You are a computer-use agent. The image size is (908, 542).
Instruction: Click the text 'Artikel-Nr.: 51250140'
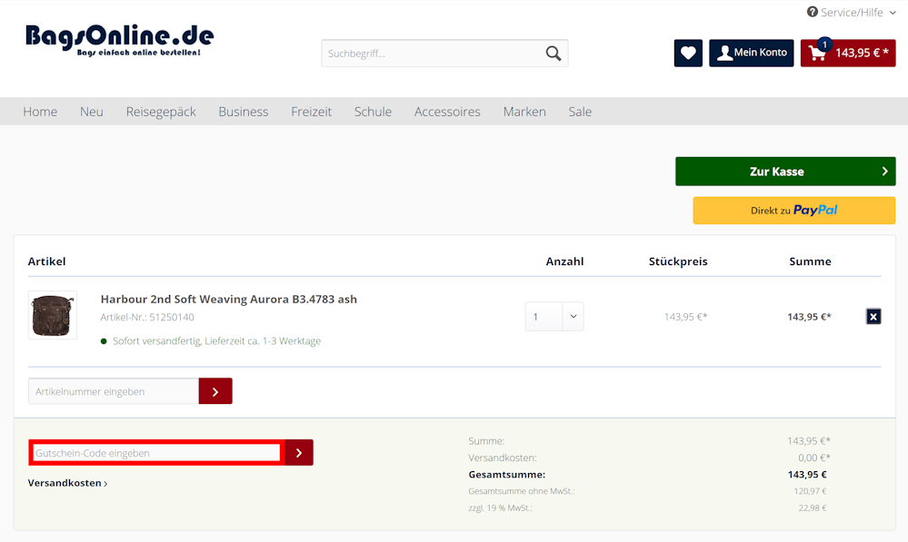(147, 317)
